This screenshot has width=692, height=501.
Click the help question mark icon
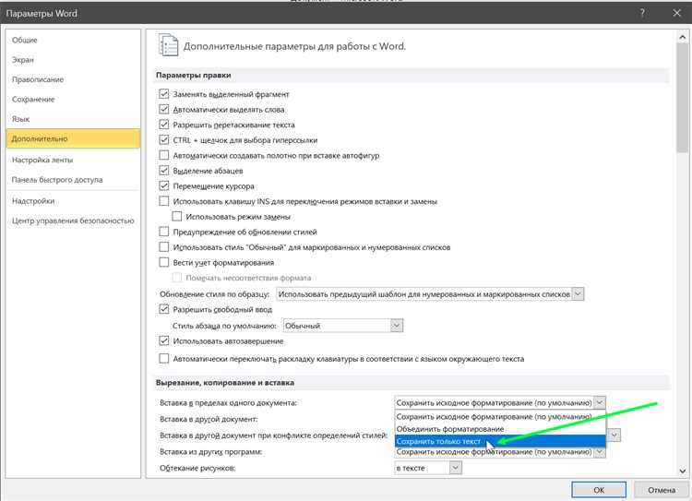642,13
